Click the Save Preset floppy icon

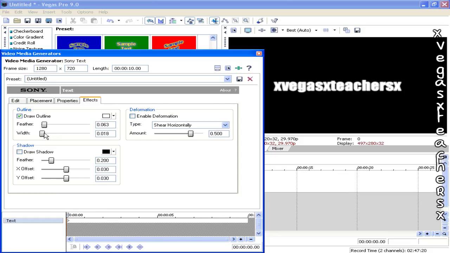pos(239,79)
